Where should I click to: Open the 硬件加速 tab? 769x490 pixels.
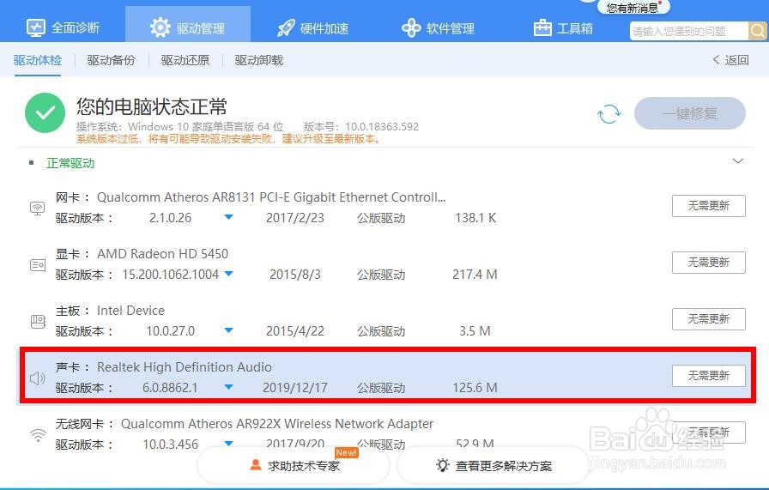(312, 28)
